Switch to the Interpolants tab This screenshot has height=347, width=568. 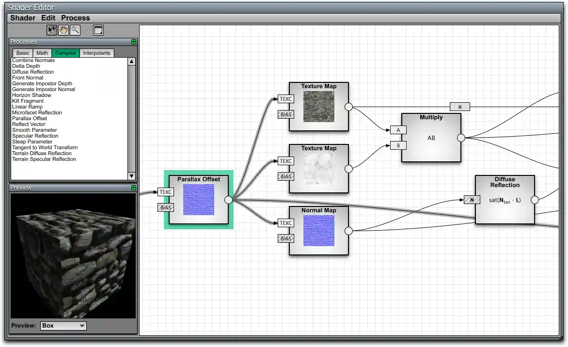[97, 53]
